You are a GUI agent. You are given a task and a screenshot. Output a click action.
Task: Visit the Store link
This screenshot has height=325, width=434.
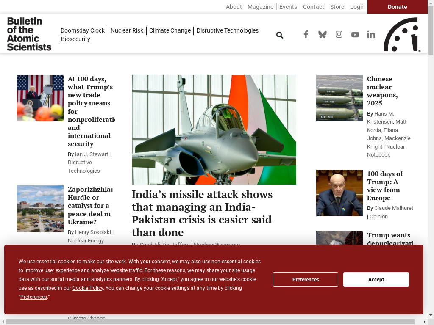337,7
